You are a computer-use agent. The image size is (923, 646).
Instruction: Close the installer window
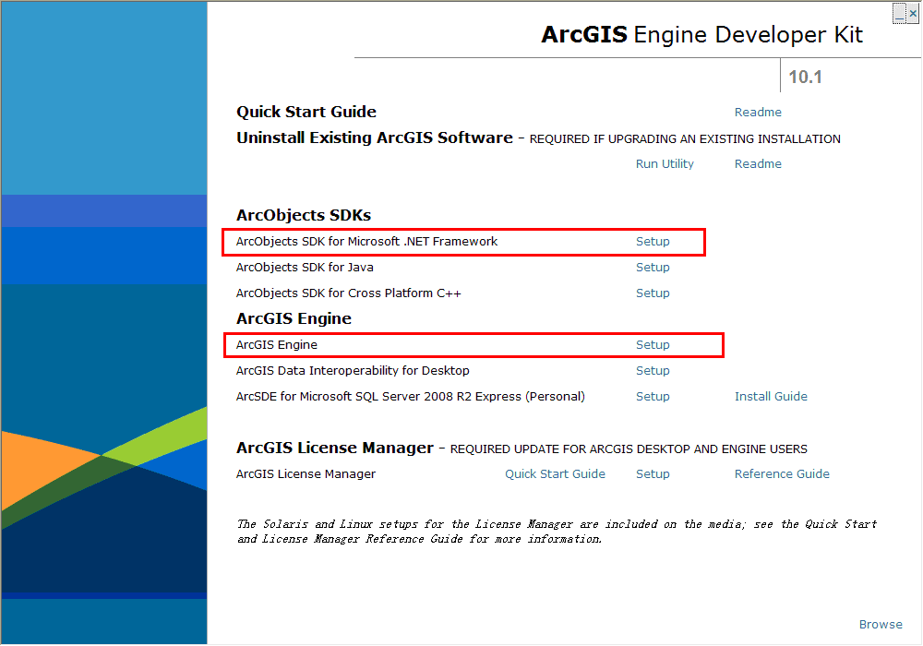click(913, 13)
